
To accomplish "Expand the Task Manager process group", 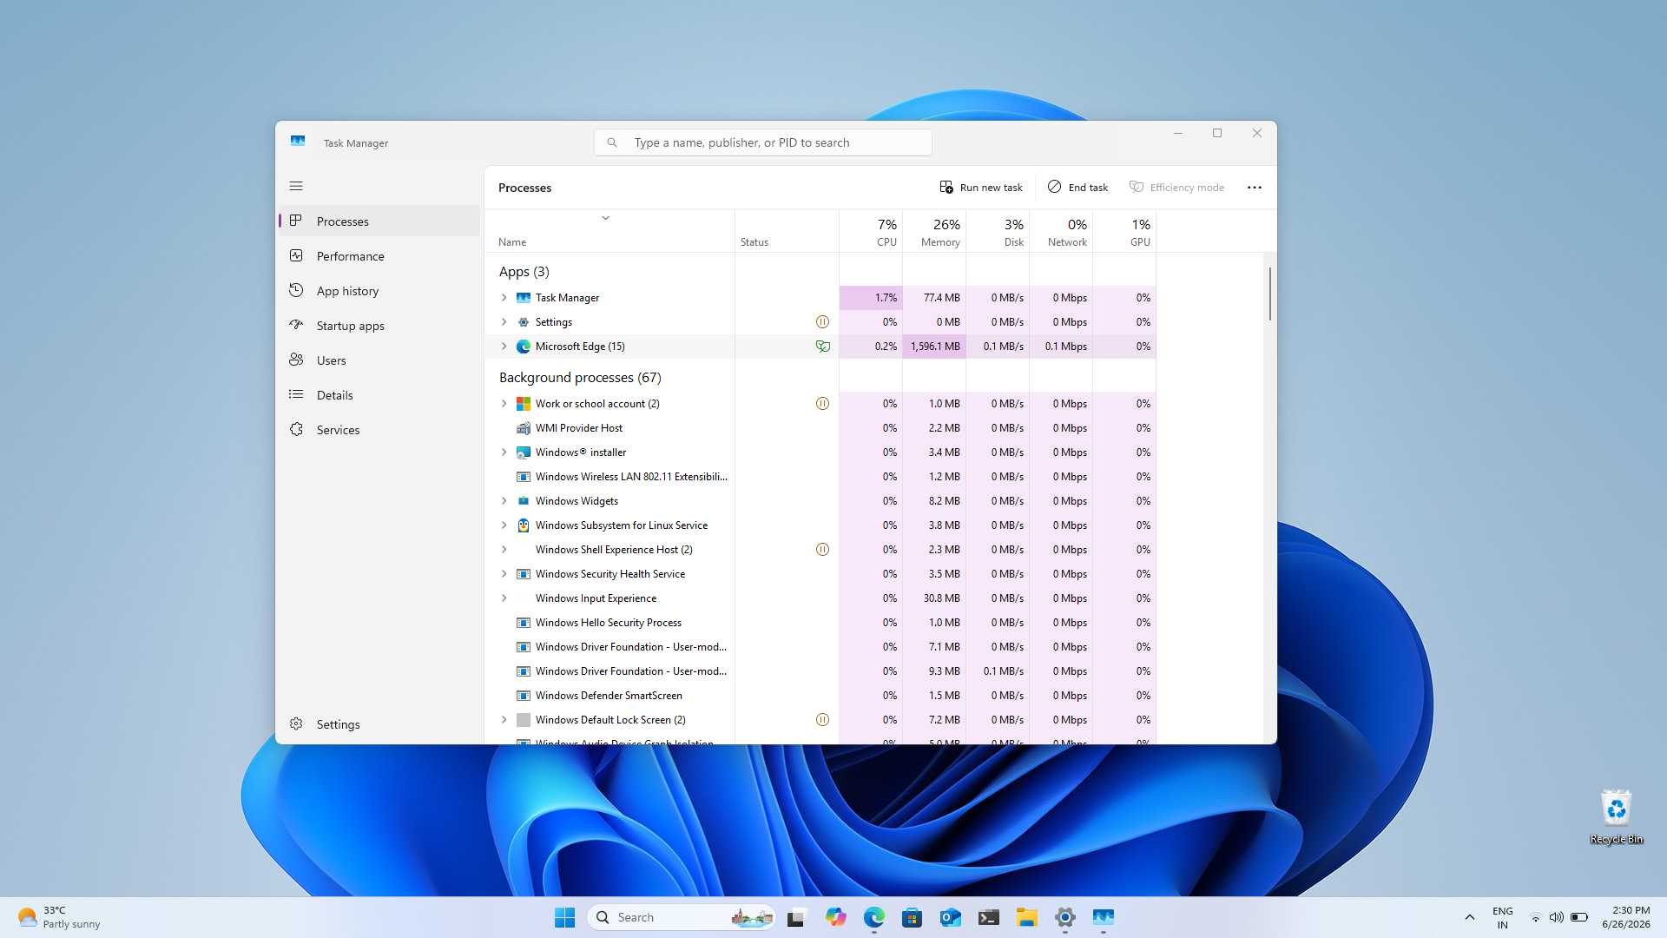I will 504,298.
